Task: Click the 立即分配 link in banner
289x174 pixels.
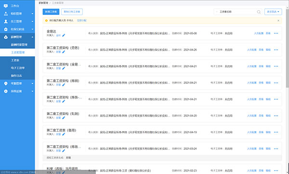Action: coord(82,20)
